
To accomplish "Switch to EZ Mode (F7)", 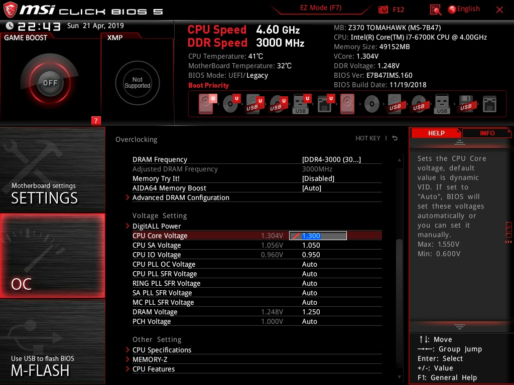I will click(321, 8).
